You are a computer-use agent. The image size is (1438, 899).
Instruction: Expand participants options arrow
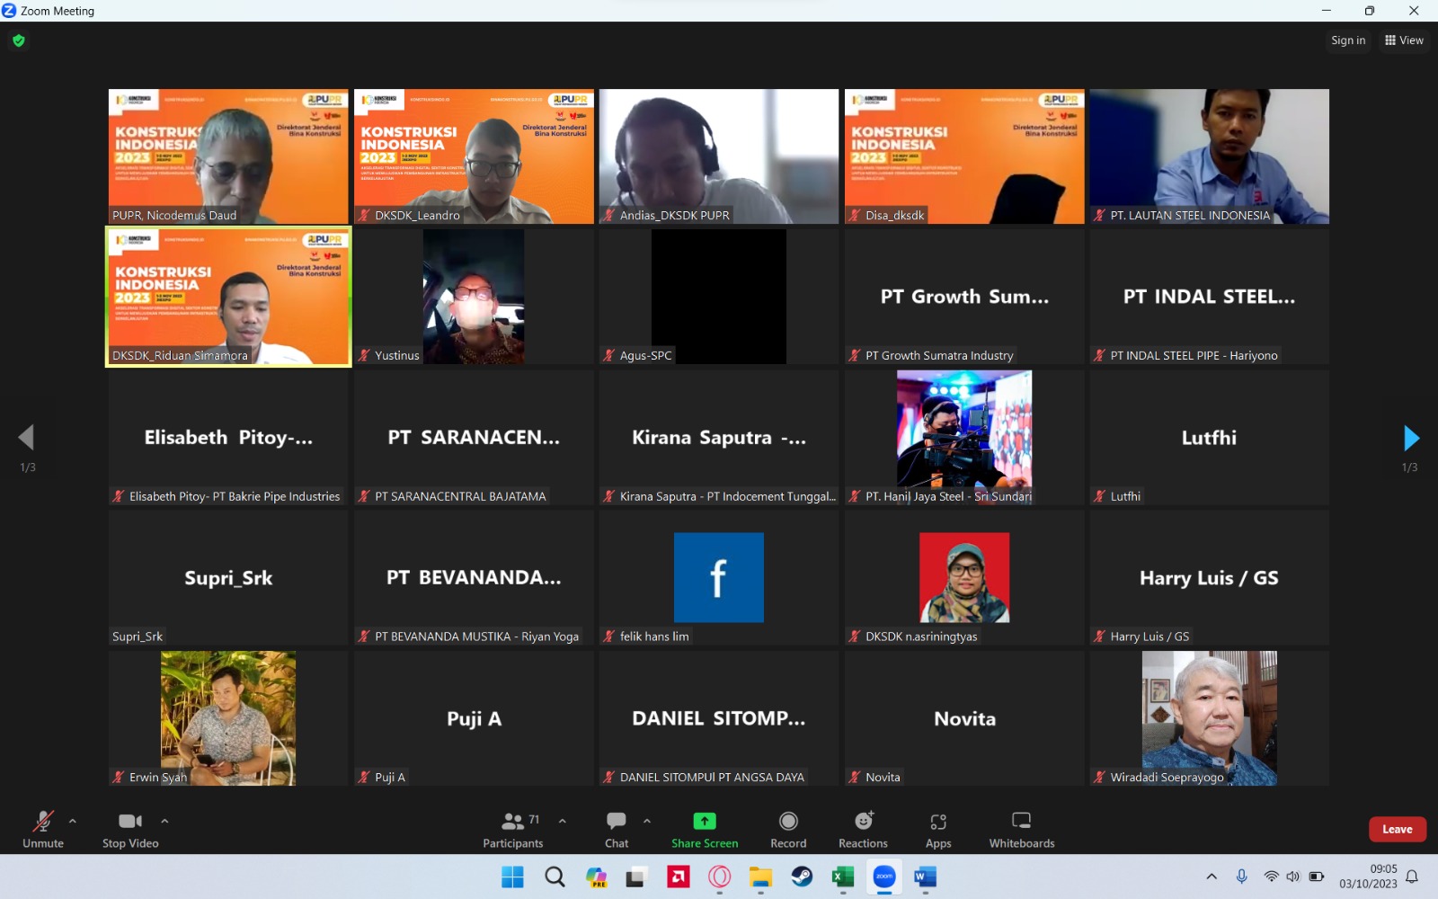[x=563, y=821]
